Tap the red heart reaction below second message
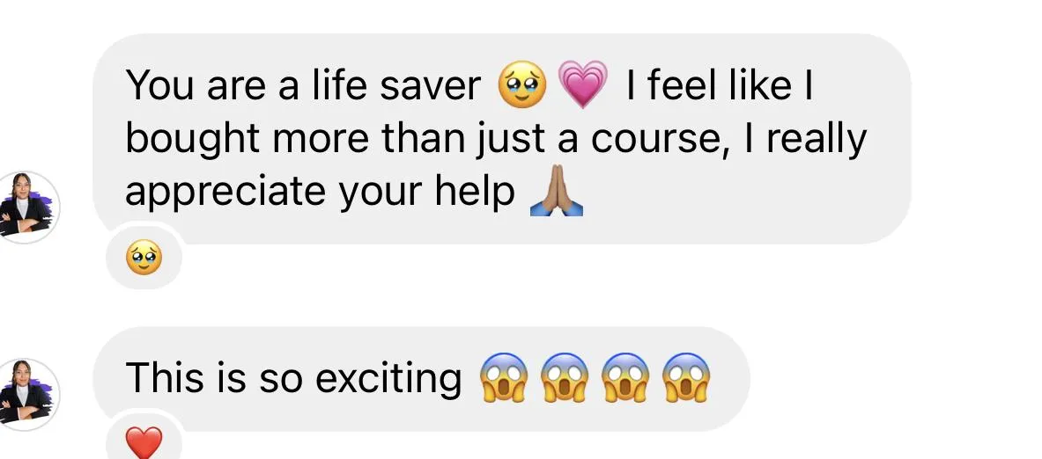The height and width of the screenshot is (459, 1042). tap(144, 443)
